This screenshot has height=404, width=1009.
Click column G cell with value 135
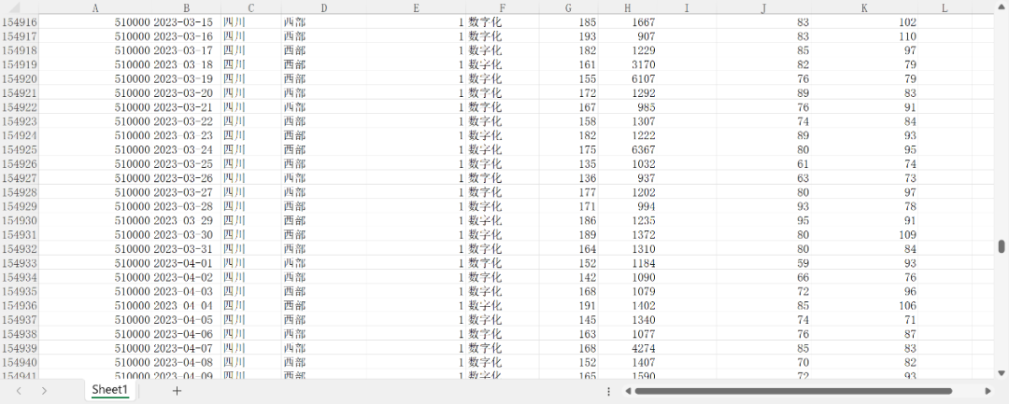[568, 164]
